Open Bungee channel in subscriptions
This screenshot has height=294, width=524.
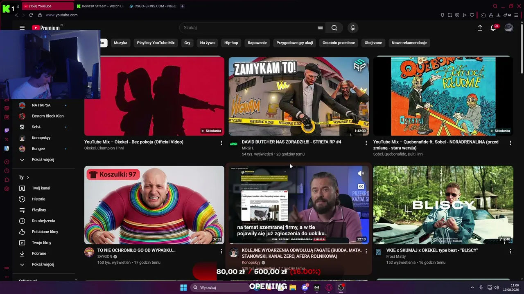pos(44,149)
